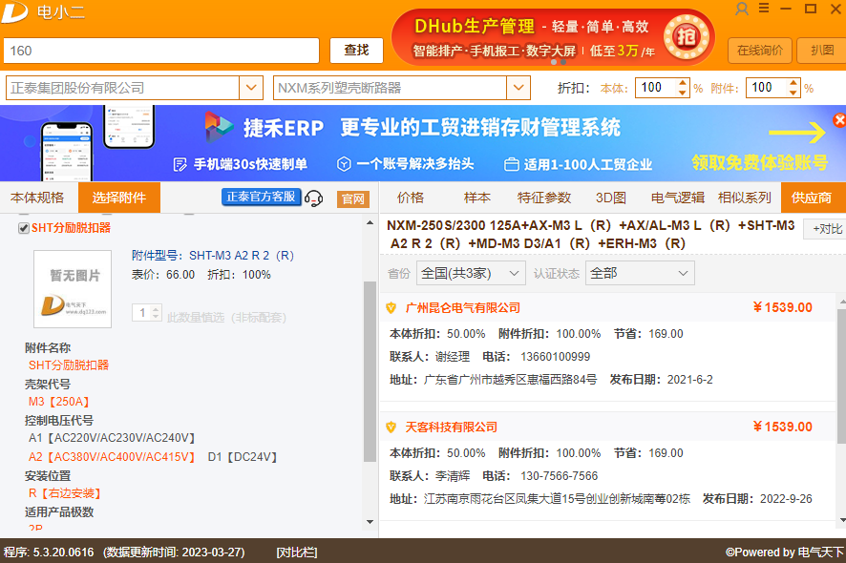
Task: Click the 附件 discount input field
Action: tap(767, 88)
